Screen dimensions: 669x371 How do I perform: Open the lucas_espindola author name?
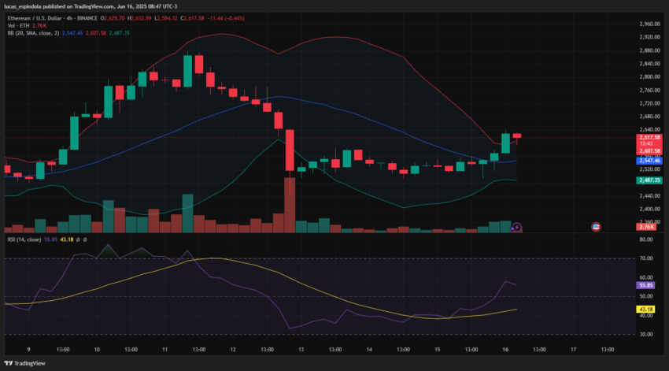(x=23, y=6)
